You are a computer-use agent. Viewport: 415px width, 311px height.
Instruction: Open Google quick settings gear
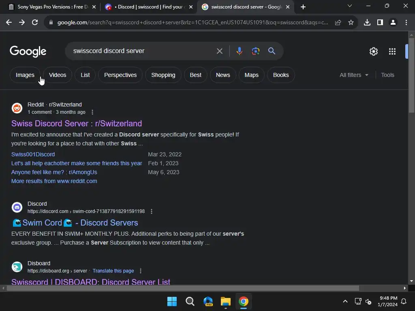[373, 51]
